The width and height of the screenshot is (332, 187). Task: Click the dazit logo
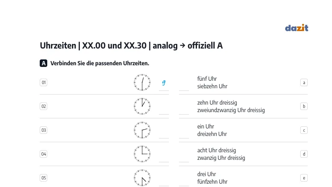click(x=296, y=28)
